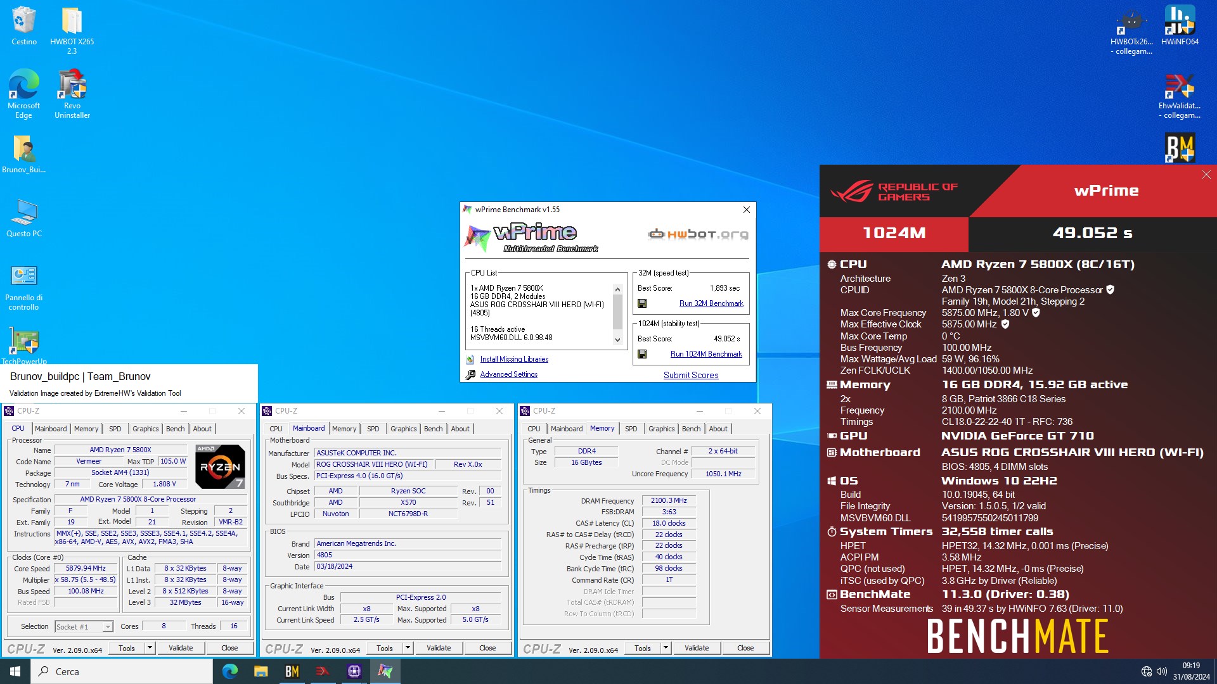The width and height of the screenshot is (1217, 684).
Task: Switch to wPrime taskbar icon
Action: (385, 671)
